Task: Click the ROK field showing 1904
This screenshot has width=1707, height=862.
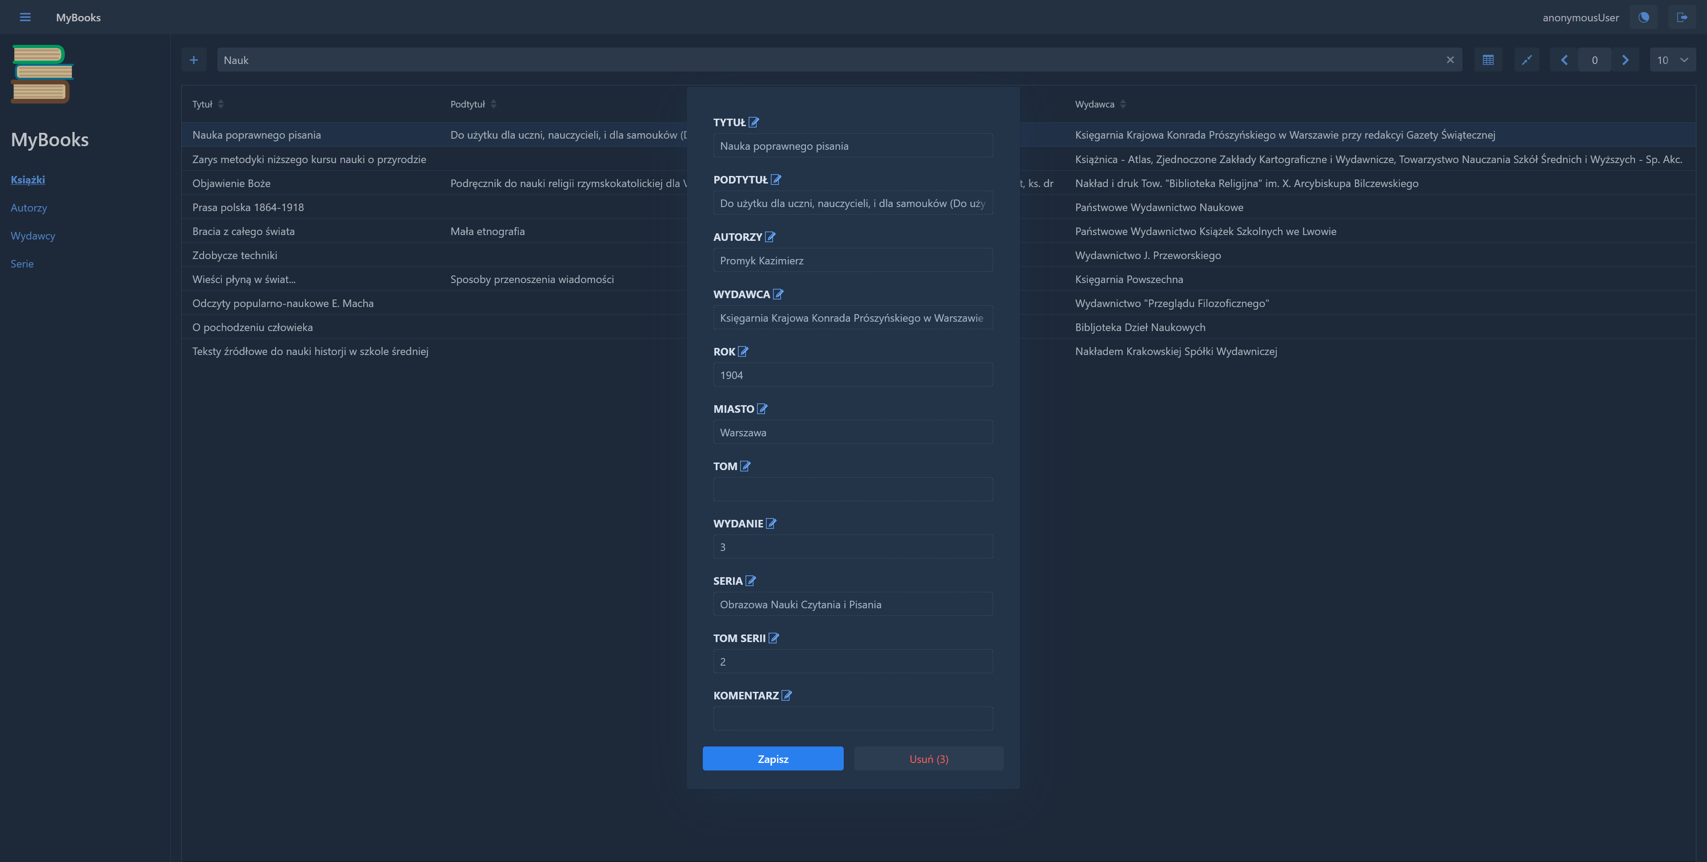Action: (852, 375)
